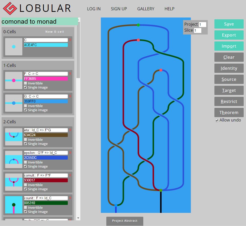
Task: Open the HELP menu item
Action: 169,9
